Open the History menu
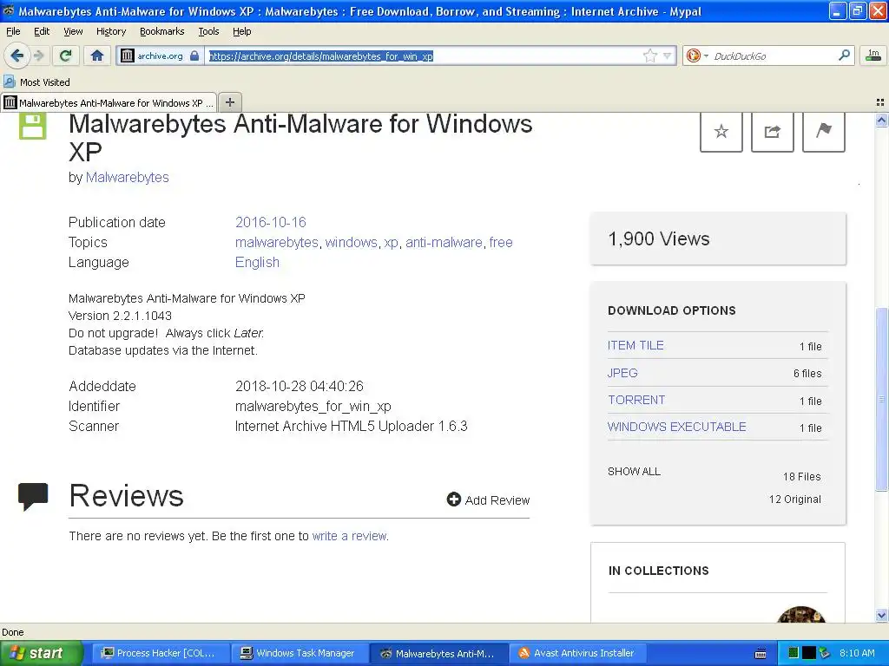This screenshot has width=889, height=666. click(x=110, y=32)
